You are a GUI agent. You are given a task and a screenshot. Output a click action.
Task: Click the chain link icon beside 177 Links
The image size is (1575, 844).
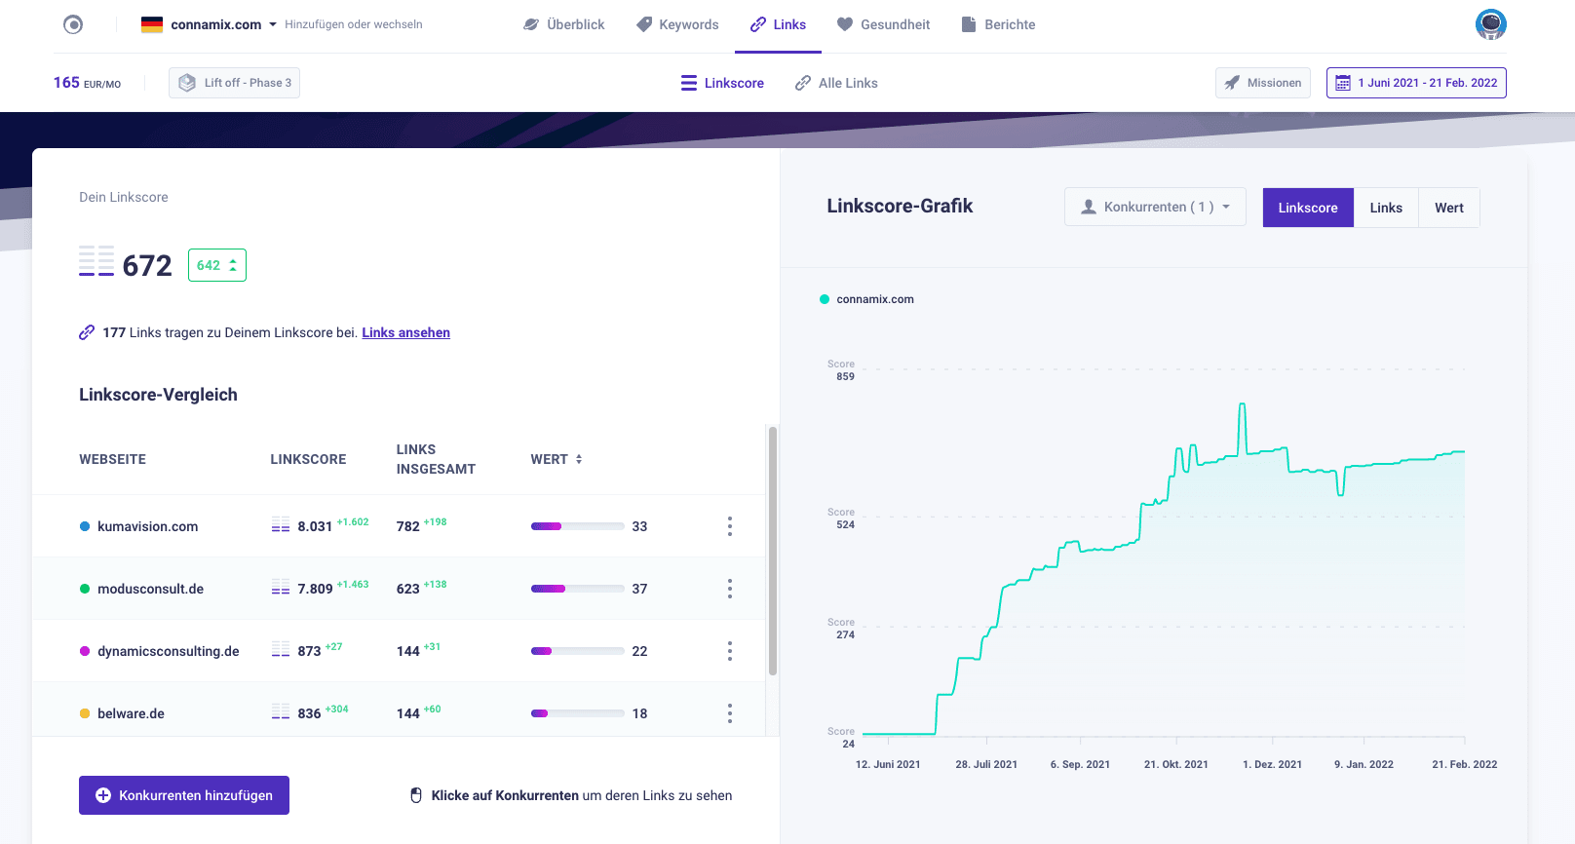click(x=87, y=332)
